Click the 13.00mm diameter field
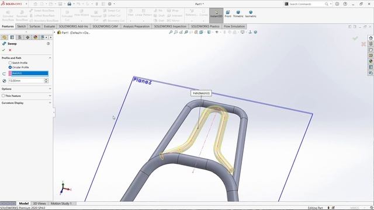 pos(26,80)
